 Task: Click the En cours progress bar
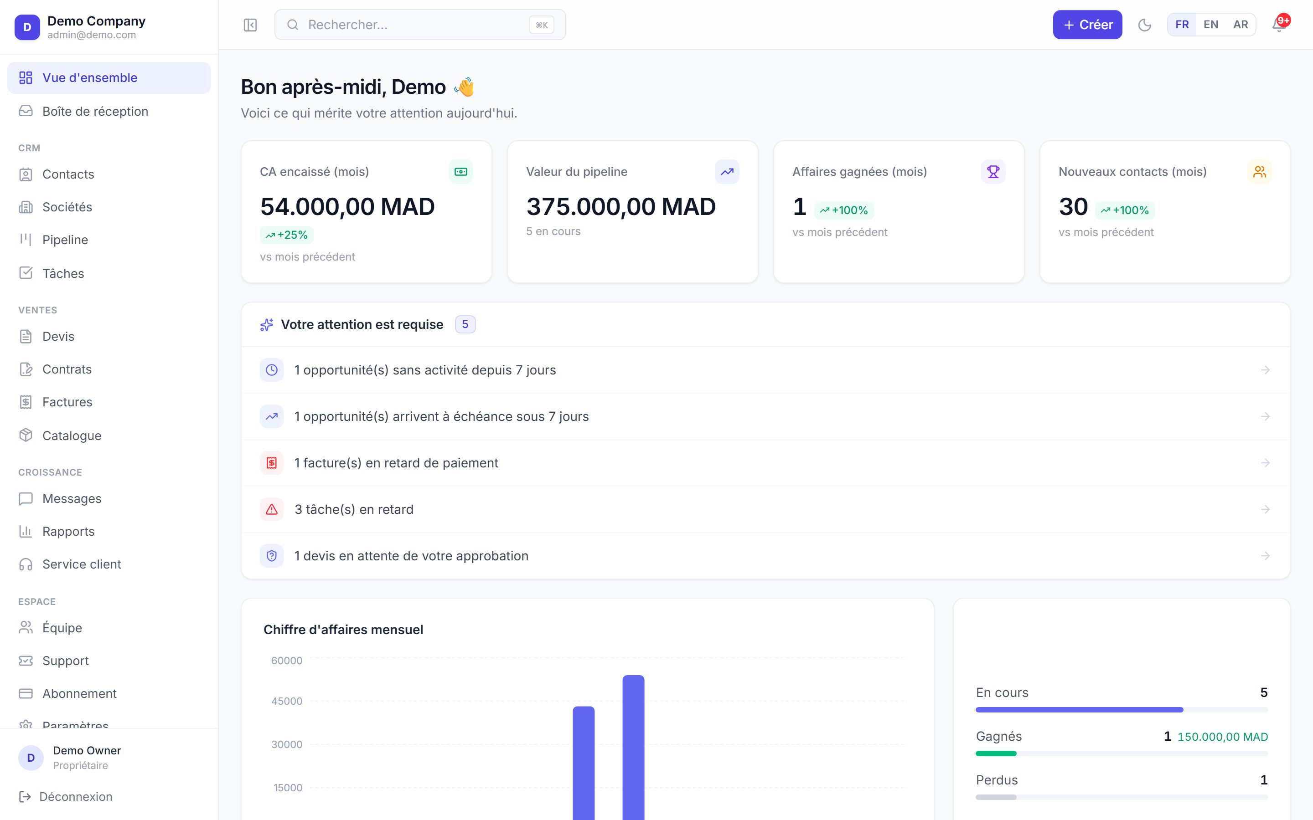pos(1122,710)
